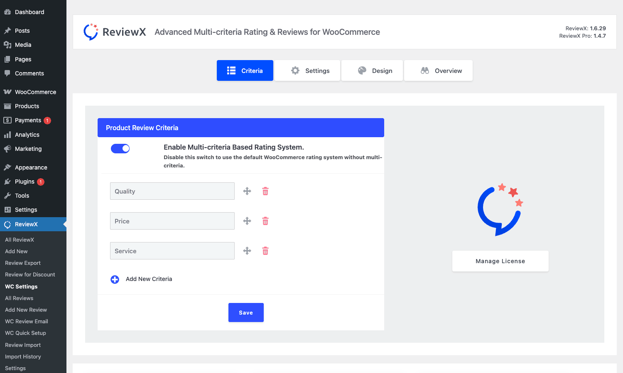Click the Products archive icon

7,106
